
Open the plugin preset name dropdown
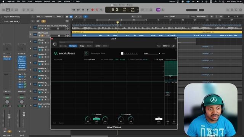pyautogui.click(x=76, y=42)
